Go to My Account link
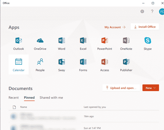The image size is (164, 130). click(x=115, y=27)
